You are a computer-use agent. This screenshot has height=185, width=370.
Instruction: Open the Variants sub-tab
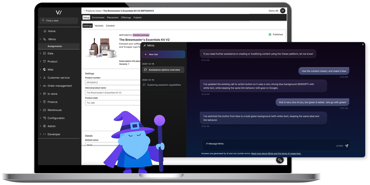(x=99, y=26)
